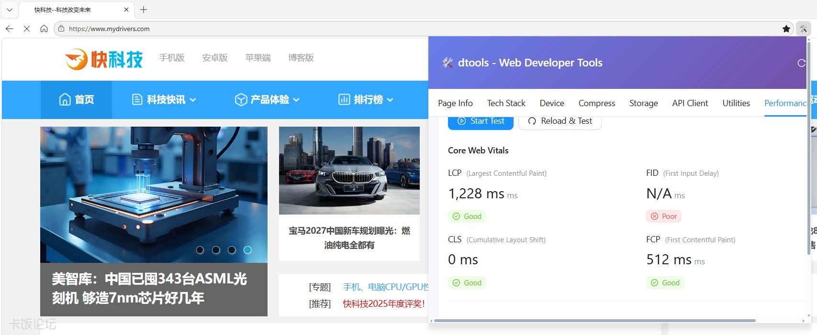The image size is (817, 335).
Task: Select the first carousel dot indicator
Action: coord(200,250)
